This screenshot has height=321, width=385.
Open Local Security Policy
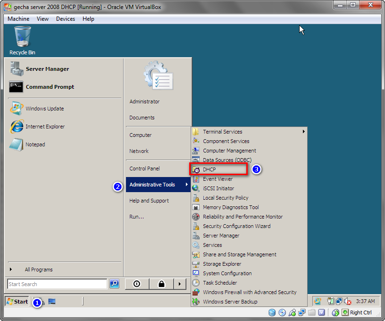(x=249, y=198)
